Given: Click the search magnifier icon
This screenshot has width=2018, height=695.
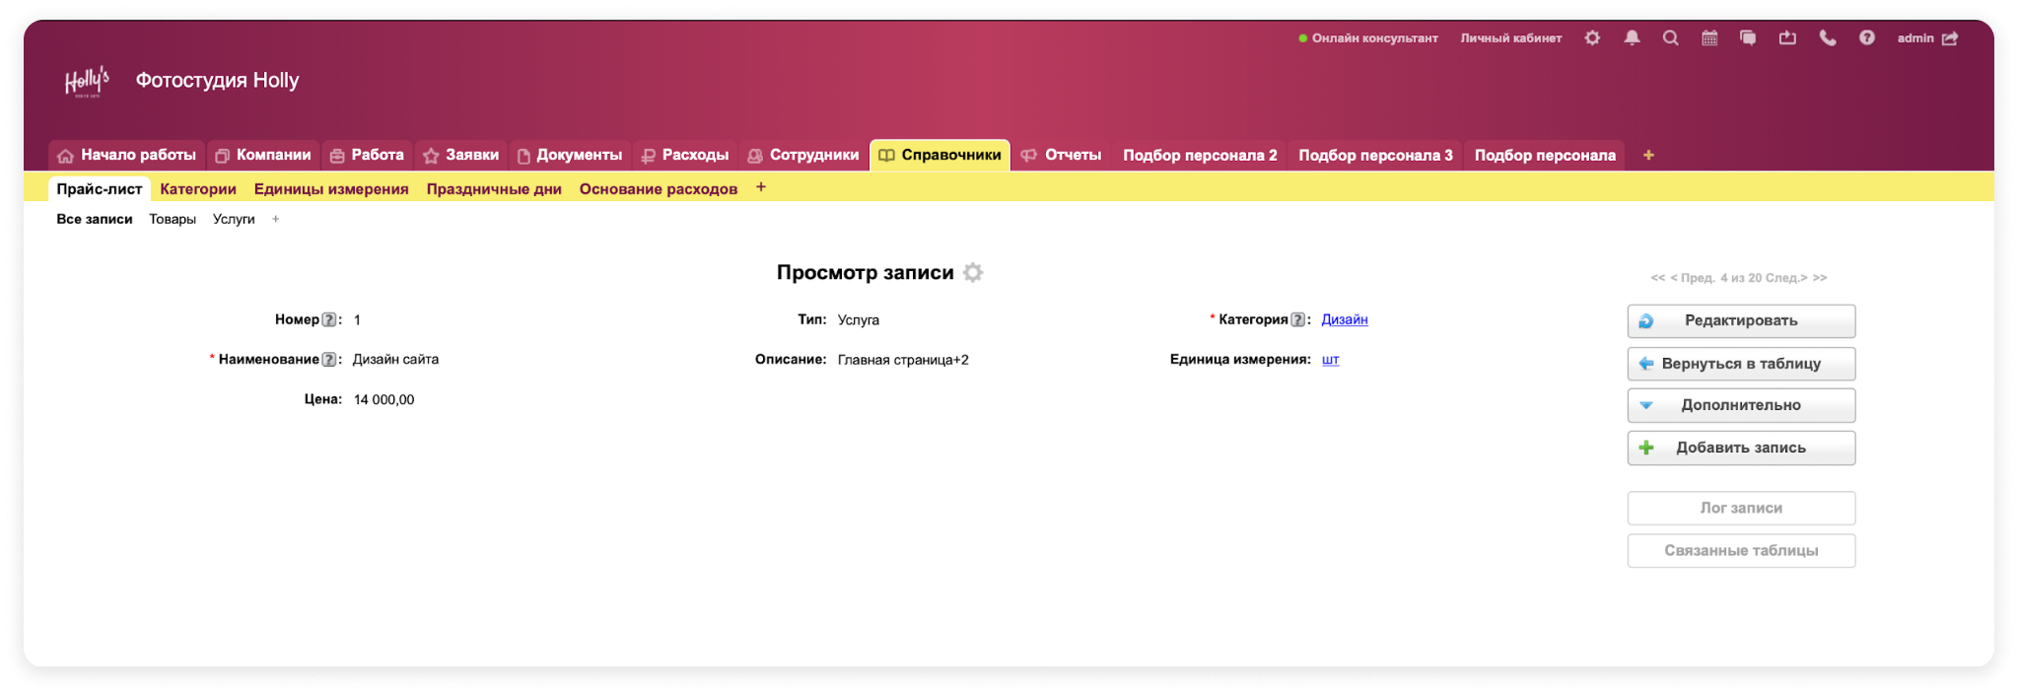Looking at the screenshot, I should 1670,38.
